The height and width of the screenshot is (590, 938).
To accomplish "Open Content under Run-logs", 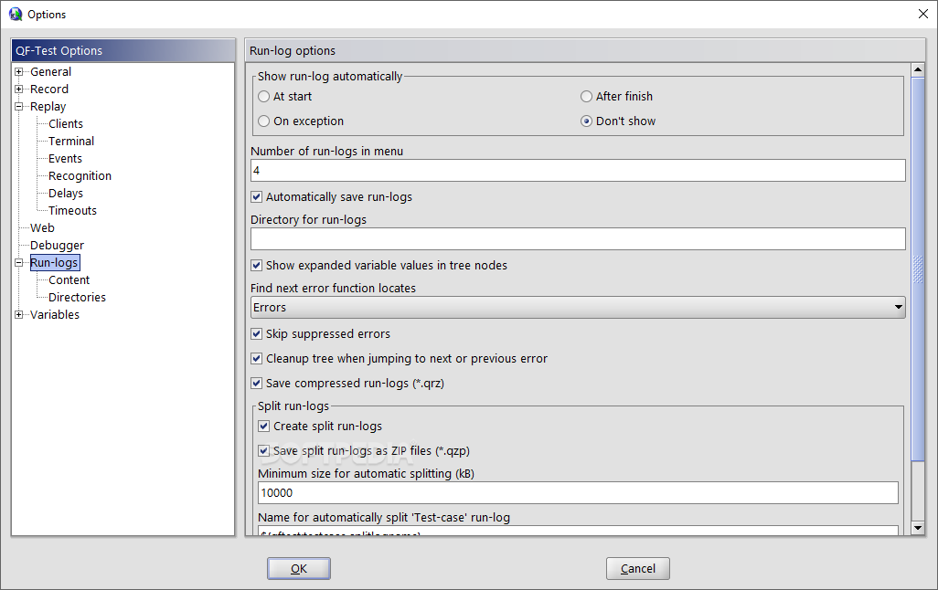I will [69, 279].
